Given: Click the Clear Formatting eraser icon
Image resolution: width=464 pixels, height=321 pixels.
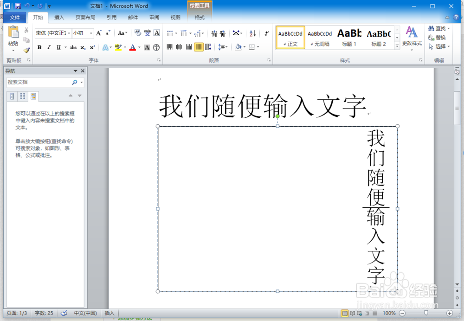Looking at the screenshot, I should coord(138,33).
